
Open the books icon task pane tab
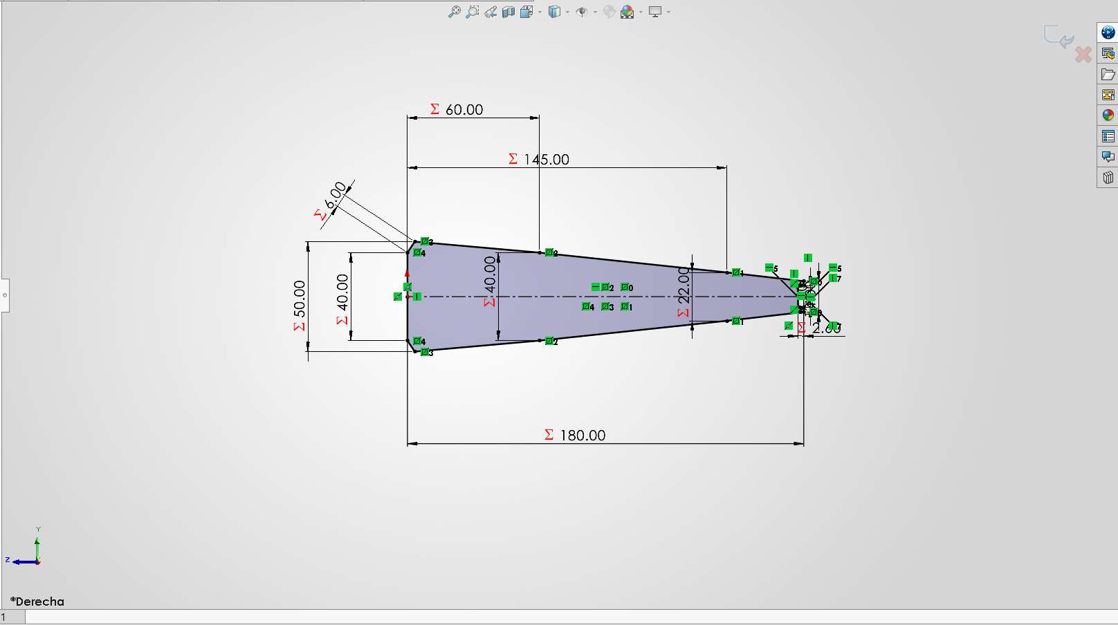tap(1108, 178)
